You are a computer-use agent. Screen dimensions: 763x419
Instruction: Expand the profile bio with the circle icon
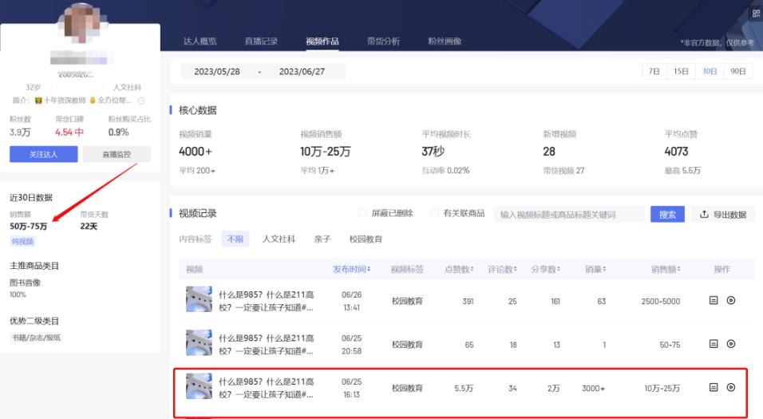tap(141, 101)
